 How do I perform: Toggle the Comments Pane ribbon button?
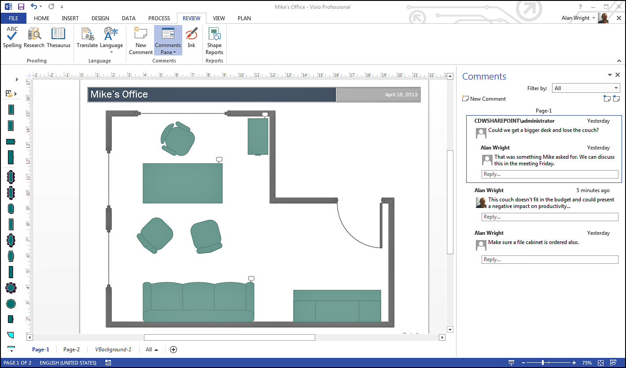point(168,40)
